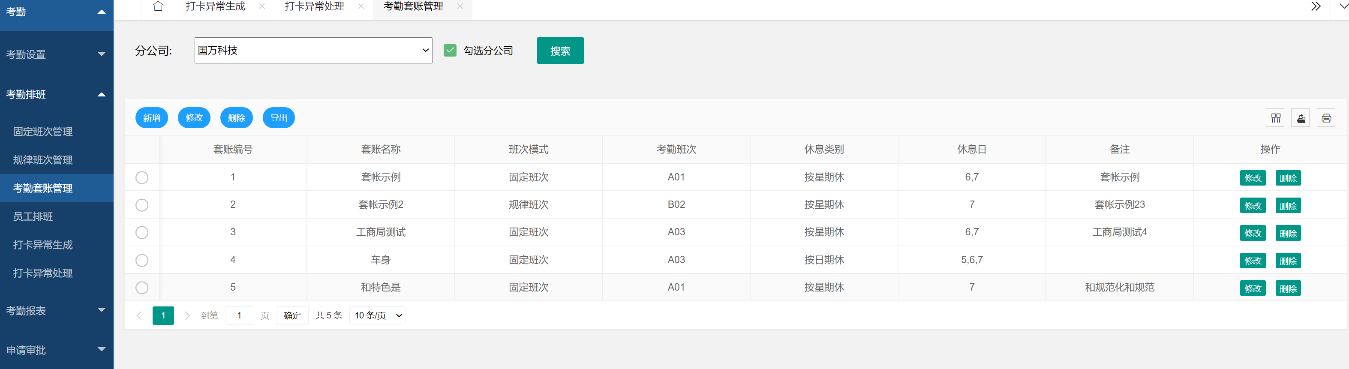The width and height of the screenshot is (1349, 369).
Task: Click the home icon tab
Action: click(x=158, y=6)
